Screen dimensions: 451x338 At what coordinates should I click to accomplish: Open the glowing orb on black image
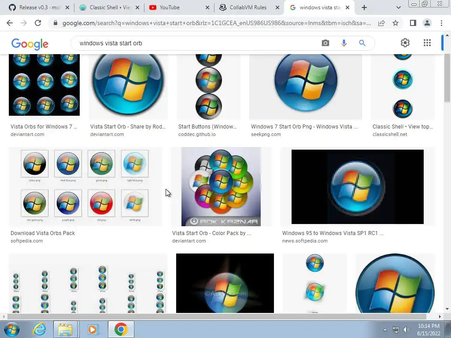point(225,283)
